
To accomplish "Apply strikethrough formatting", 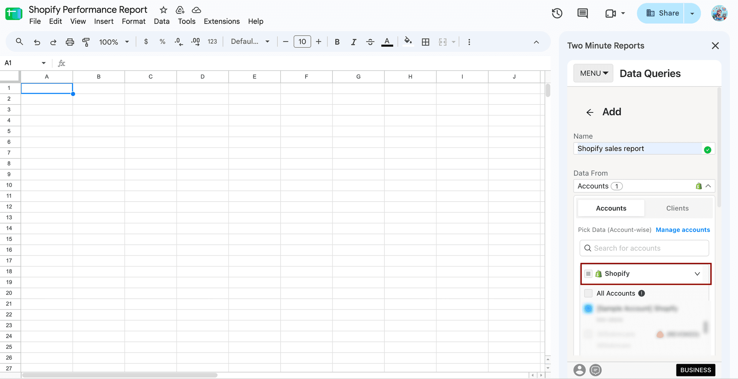I will coord(370,42).
